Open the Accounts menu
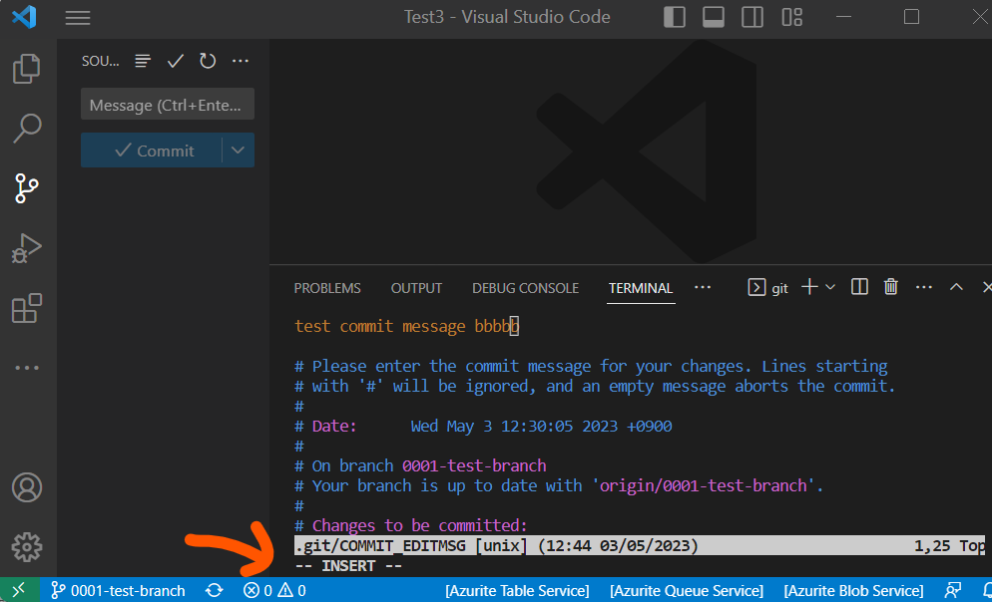The height and width of the screenshot is (602, 992). tap(27, 487)
